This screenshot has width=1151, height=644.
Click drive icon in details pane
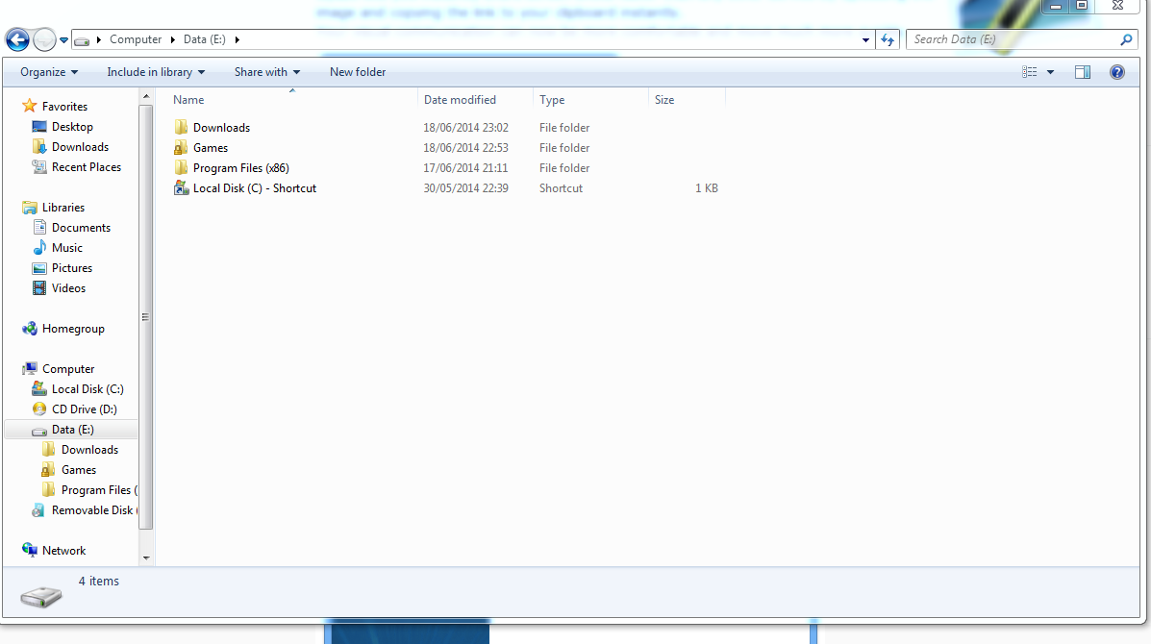[x=41, y=597]
